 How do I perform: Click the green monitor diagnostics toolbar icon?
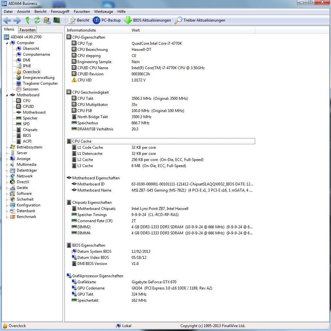(x=57, y=20)
